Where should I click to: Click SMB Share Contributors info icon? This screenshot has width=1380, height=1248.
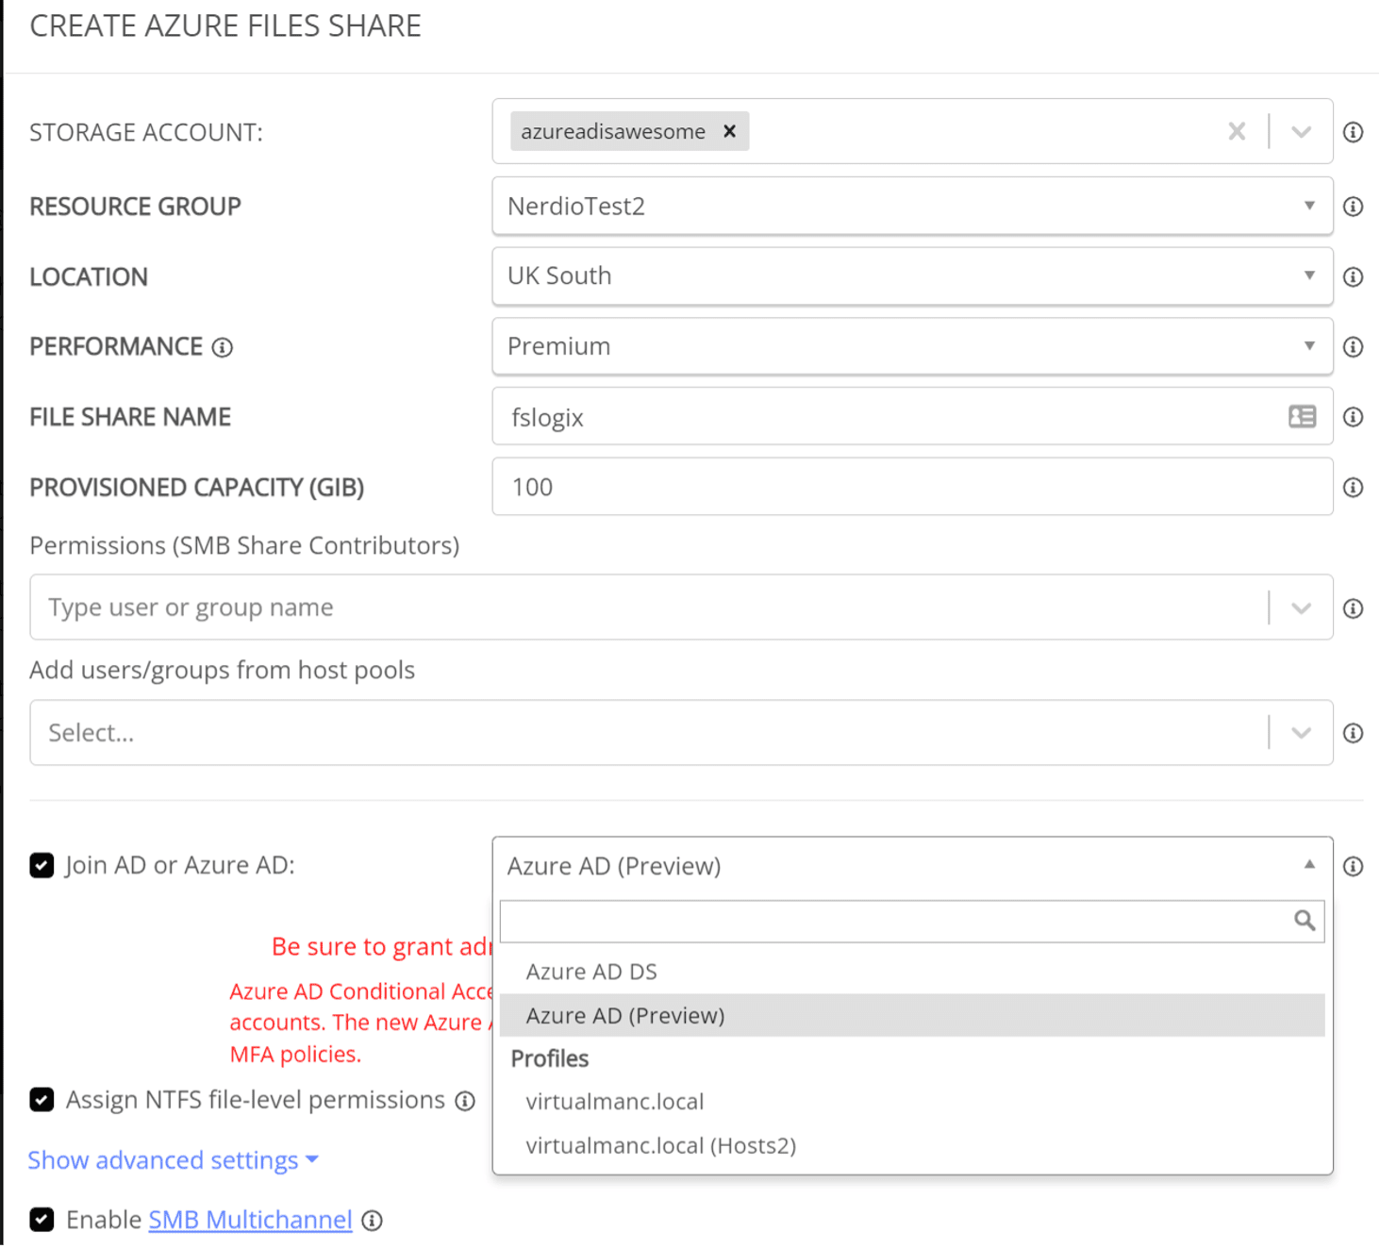1353,608
